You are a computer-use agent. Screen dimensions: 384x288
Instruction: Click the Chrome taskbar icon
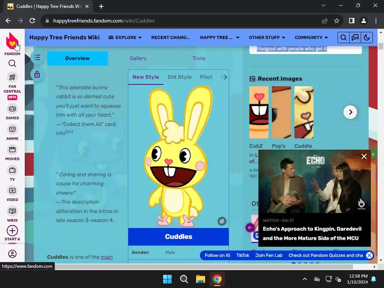tap(217, 279)
